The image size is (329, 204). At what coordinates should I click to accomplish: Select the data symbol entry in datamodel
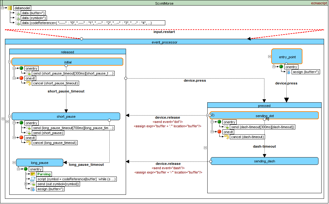tap(34, 18)
